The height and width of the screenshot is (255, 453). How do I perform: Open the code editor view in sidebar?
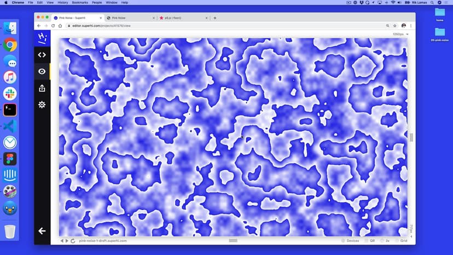[42, 55]
